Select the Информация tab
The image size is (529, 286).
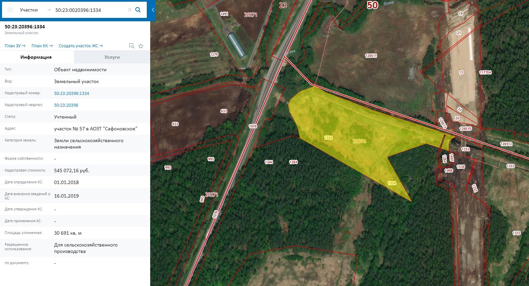tap(36, 57)
